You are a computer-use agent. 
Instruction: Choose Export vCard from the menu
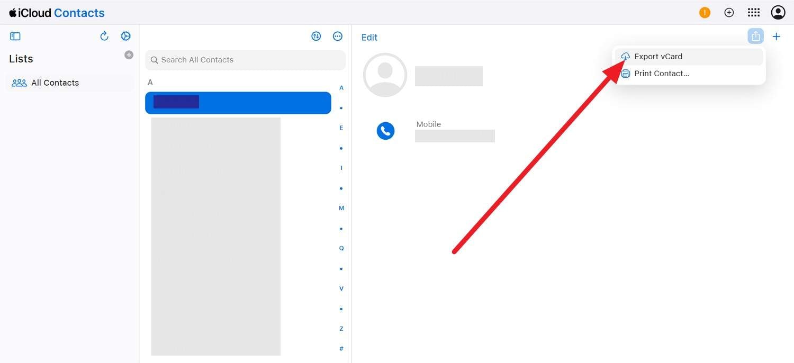(658, 56)
